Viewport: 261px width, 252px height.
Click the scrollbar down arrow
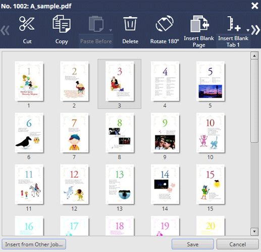[x=254, y=231]
